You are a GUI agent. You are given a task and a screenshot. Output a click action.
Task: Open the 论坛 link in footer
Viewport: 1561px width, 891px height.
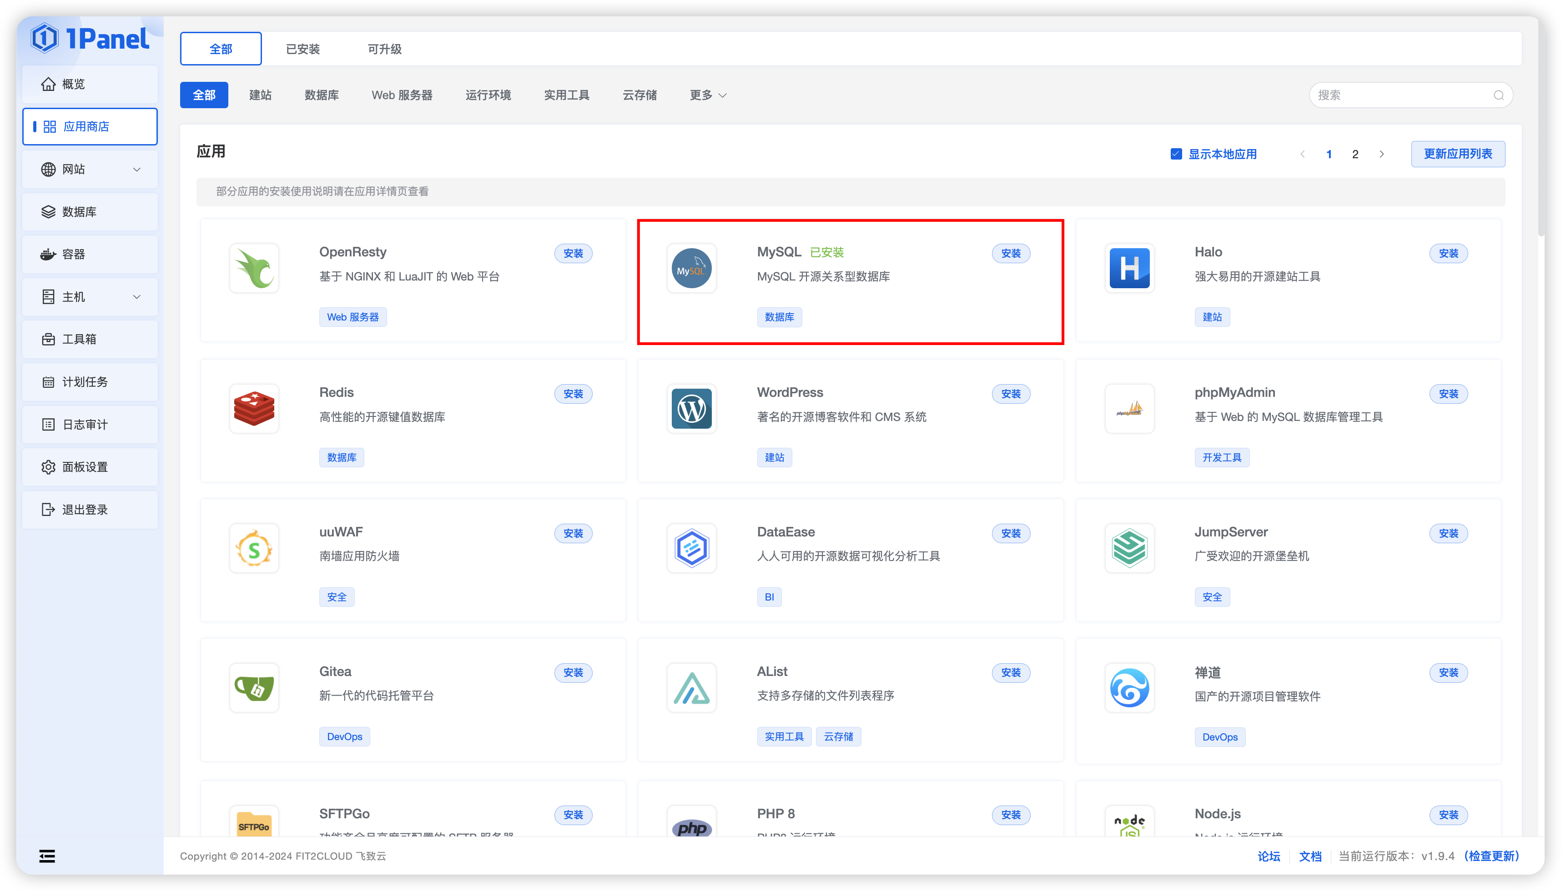click(1269, 856)
